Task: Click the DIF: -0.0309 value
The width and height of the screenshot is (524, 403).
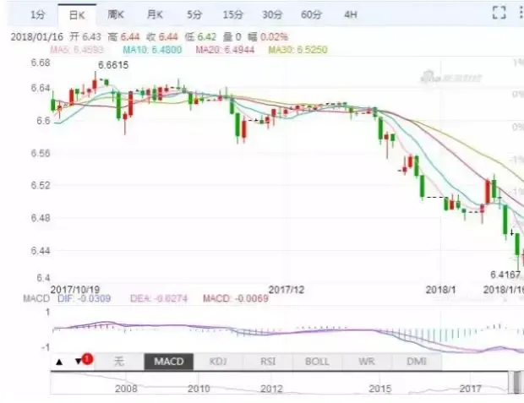Action: point(85,298)
